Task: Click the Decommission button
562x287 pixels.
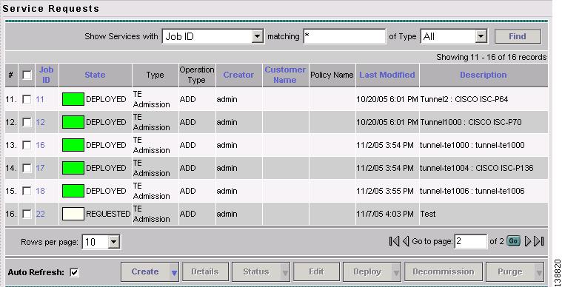Action: pos(444,272)
